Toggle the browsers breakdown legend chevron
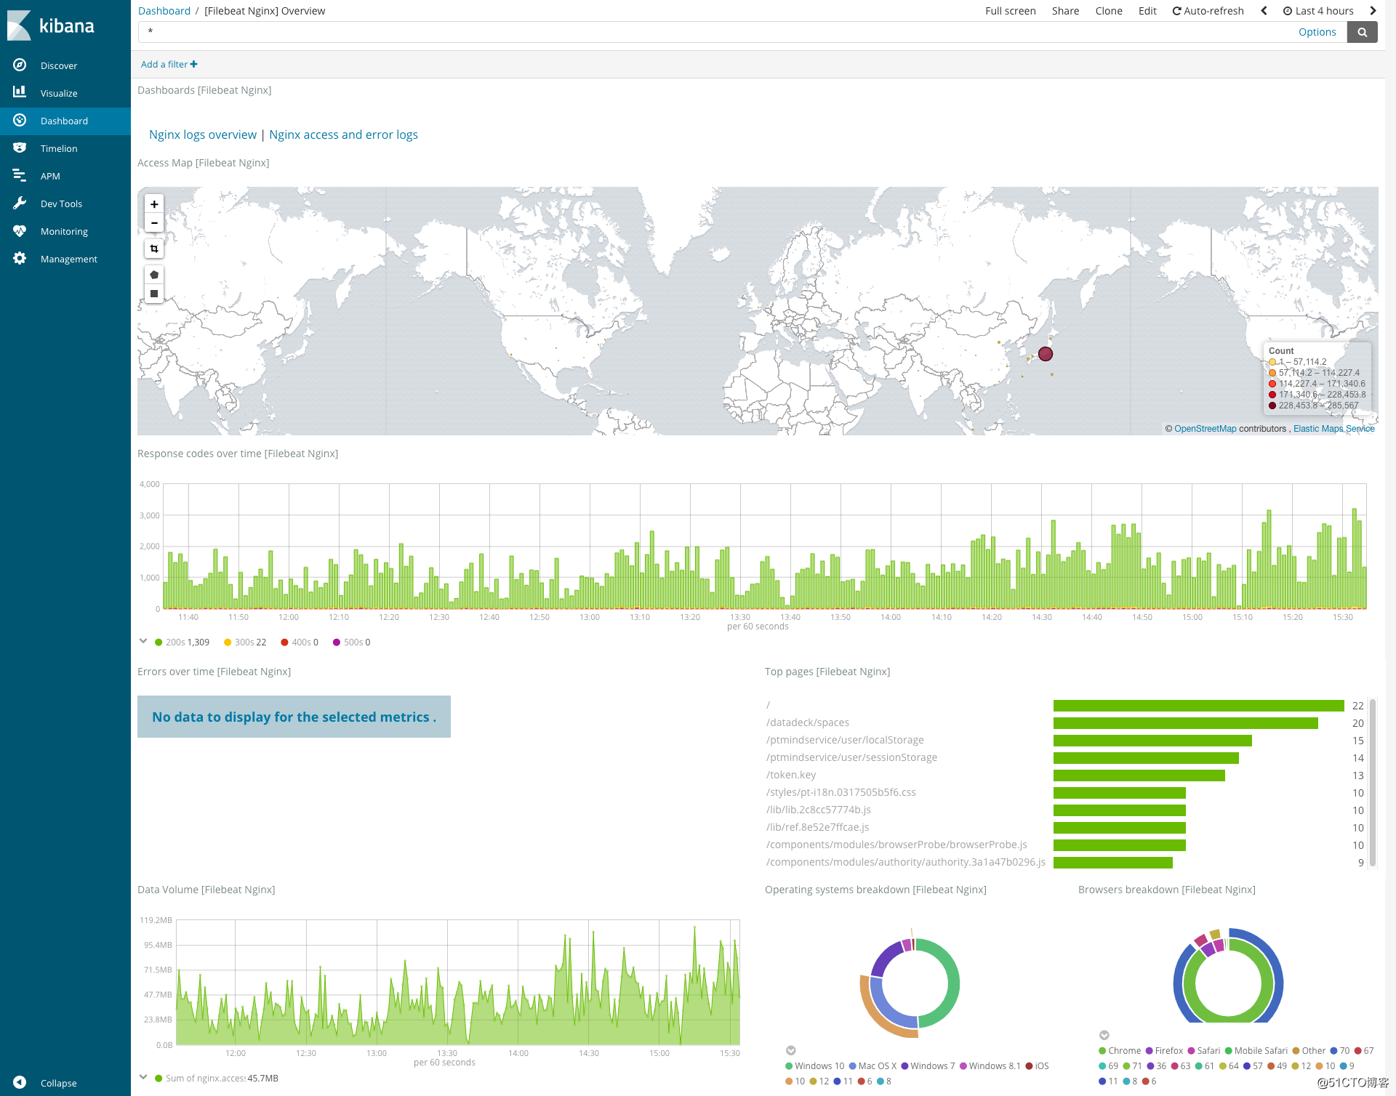The width and height of the screenshot is (1396, 1096). coord(1104,1035)
